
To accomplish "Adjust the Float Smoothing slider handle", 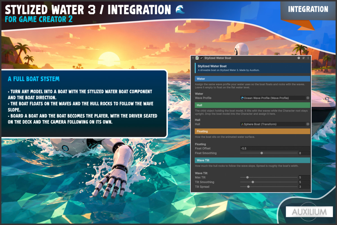I will (x=262, y=153).
